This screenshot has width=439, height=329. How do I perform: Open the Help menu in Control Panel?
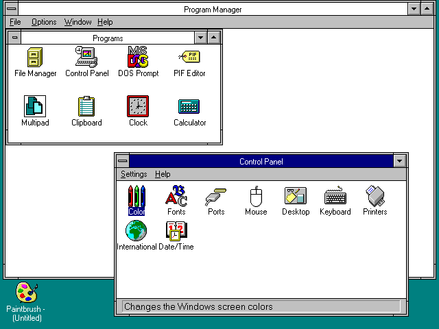click(x=163, y=174)
